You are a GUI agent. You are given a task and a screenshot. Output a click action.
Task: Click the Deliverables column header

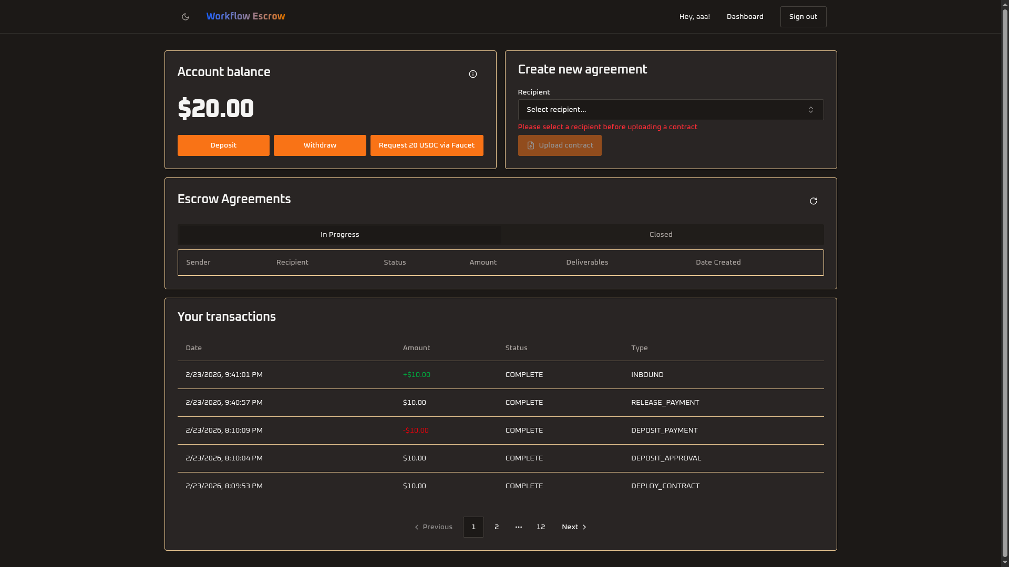coord(587,262)
